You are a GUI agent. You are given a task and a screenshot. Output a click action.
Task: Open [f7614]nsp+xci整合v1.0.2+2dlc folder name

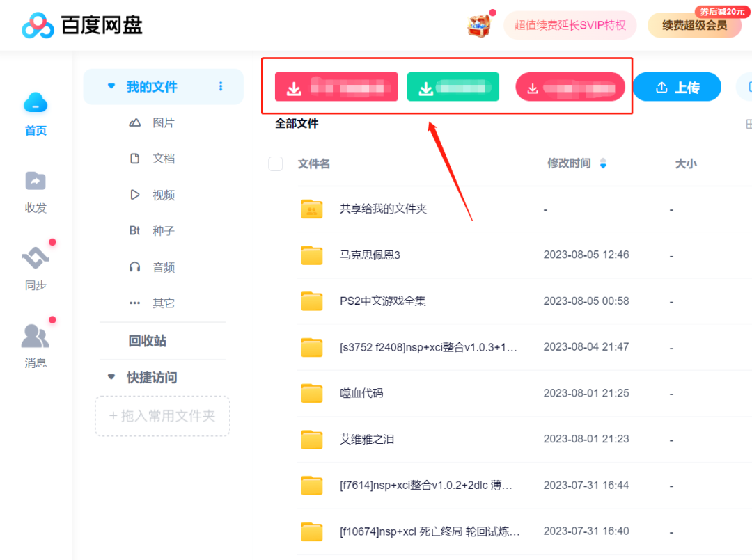tap(426, 486)
